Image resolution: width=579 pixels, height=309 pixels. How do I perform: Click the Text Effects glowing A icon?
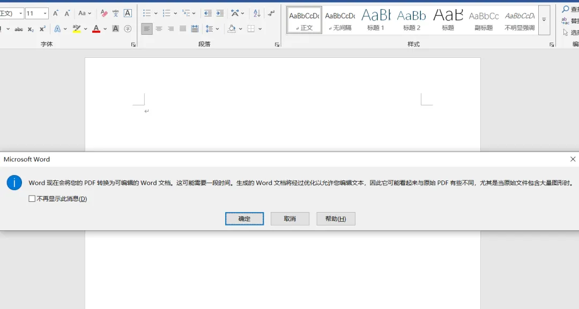tap(57, 28)
